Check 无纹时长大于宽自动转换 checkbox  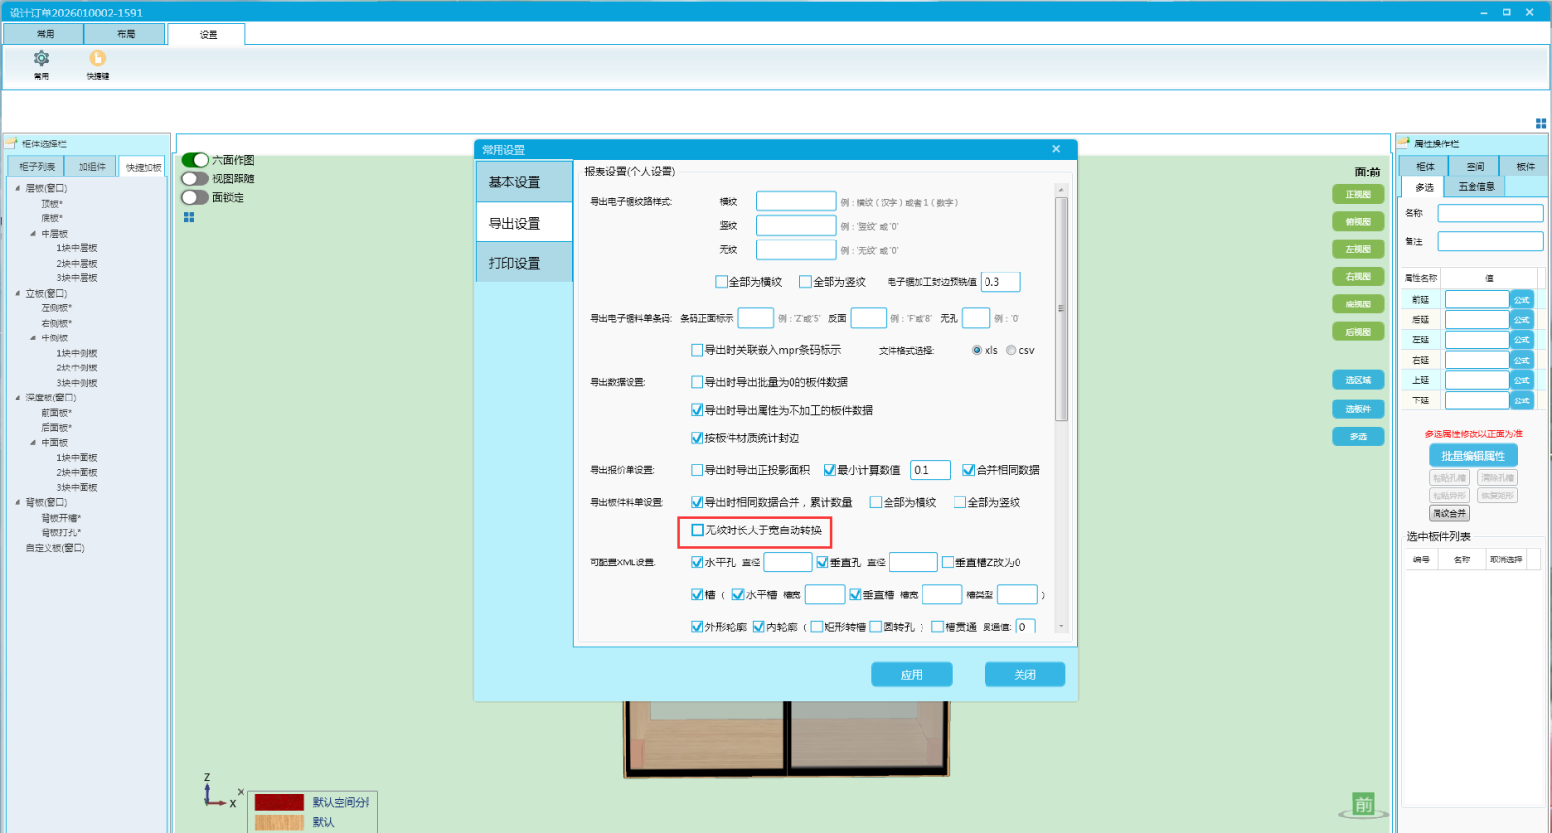click(x=696, y=530)
